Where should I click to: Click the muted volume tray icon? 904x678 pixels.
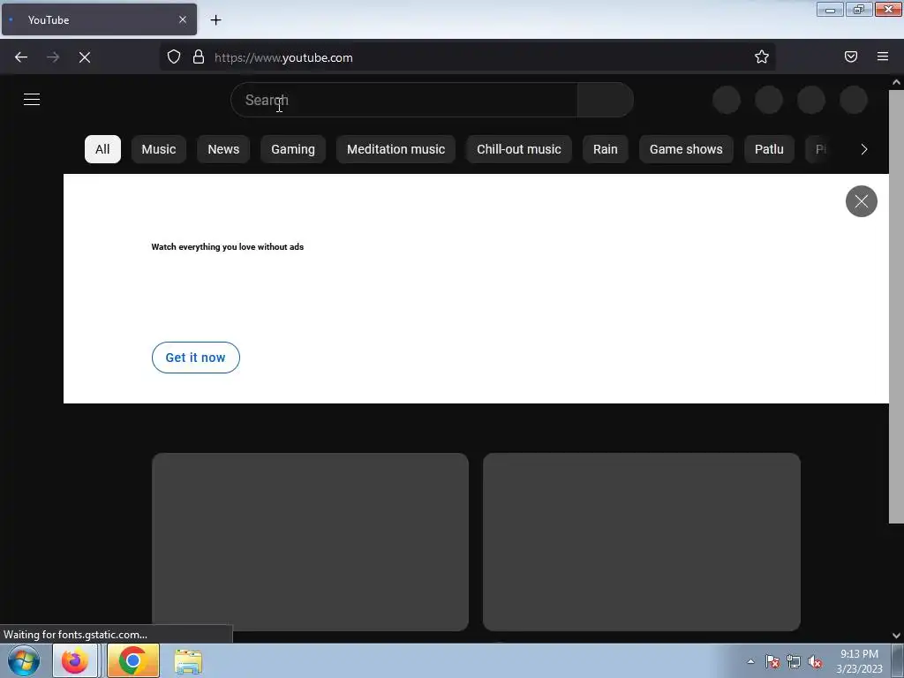pos(815,661)
